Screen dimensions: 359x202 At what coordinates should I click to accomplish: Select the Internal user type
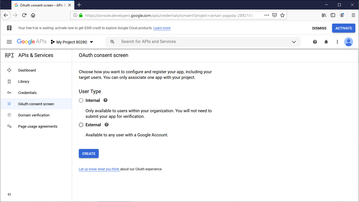pyautogui.click(x=81, y=100)
